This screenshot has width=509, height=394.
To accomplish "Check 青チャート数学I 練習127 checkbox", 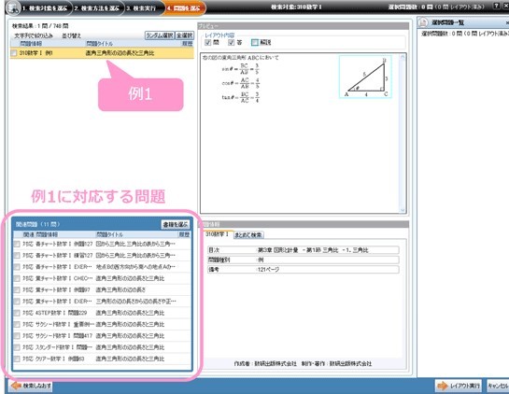I will [x=17, y=256].
